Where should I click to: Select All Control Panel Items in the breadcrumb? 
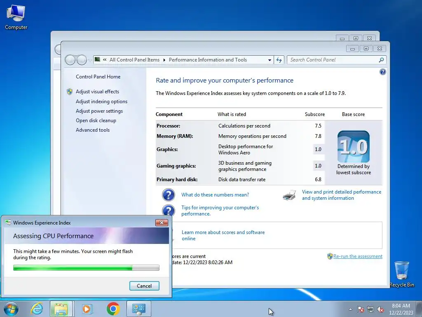[x=134, y=60]
